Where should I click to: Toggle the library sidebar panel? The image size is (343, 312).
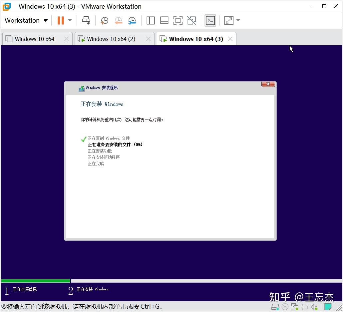pos(151,20)
